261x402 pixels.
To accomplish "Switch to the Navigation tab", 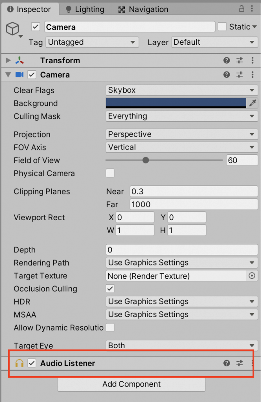I will [x=143, y=9].
